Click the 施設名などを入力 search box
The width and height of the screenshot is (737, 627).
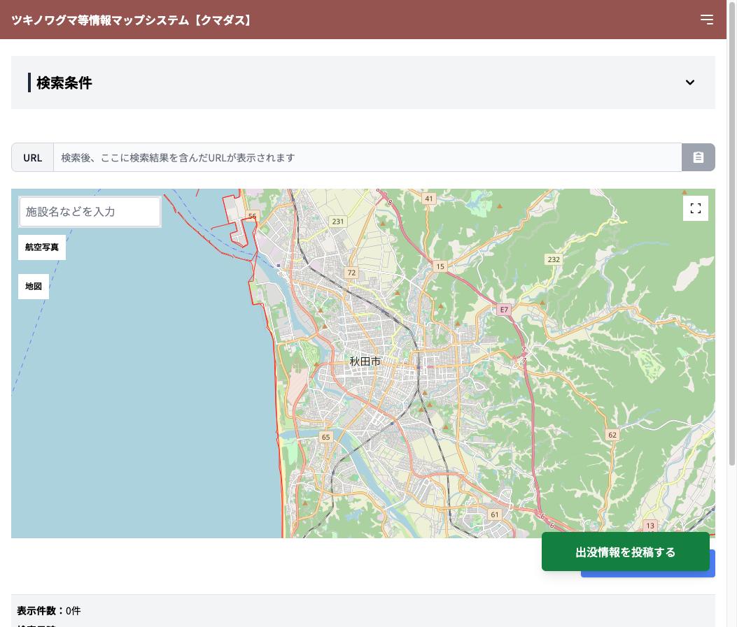coord(90,212)
